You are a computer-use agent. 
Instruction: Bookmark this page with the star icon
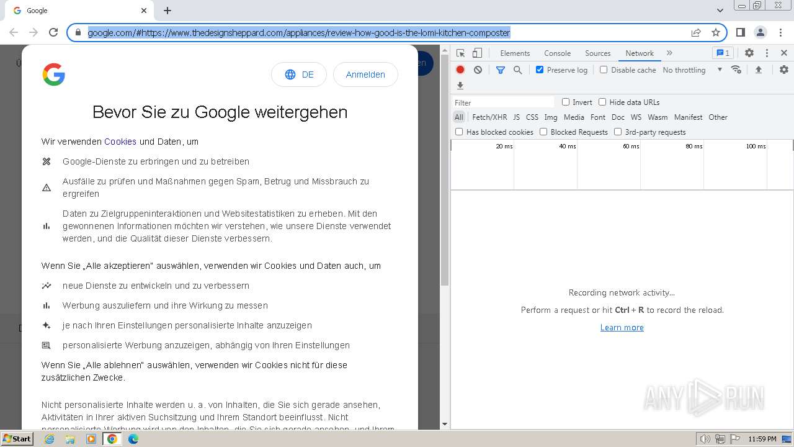point(716,32)
